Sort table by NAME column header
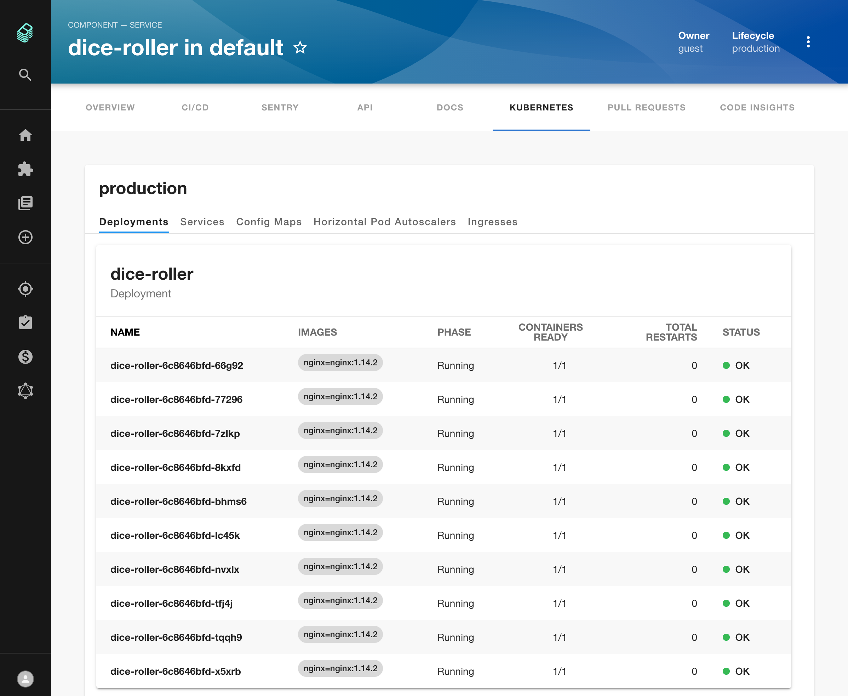The height and width of the screenshot is (696, 848). 125,332
